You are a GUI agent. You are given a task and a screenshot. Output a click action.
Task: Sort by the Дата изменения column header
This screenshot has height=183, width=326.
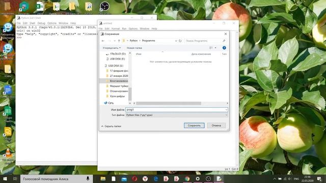click(201, 54)
